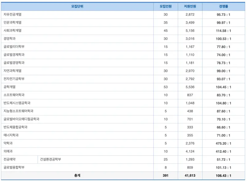The image size is (247, 182).
Task: Click the 약학과 competition rate 475.20 : 1
Action: click(x=223, y=143)
